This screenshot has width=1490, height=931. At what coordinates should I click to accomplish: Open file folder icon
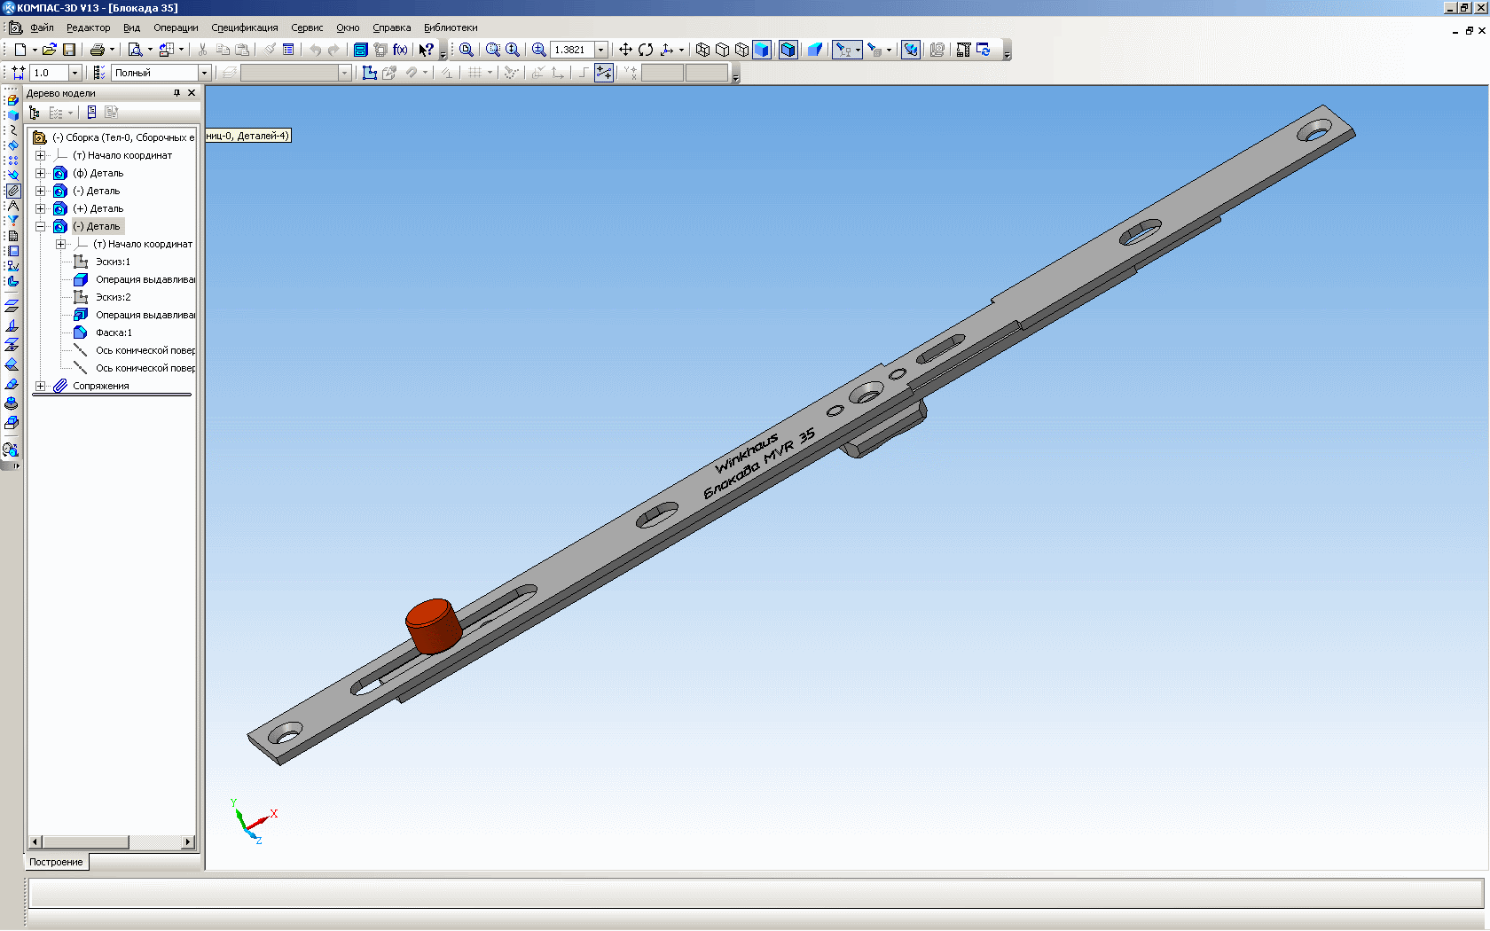point(50,50)
